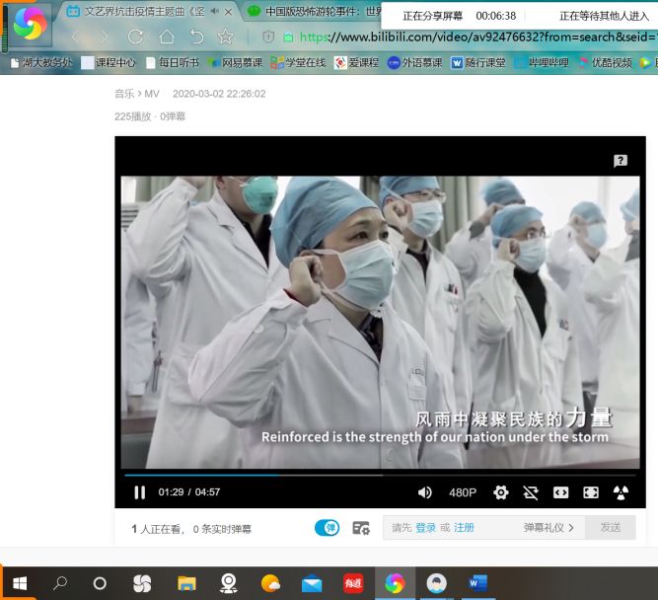Go back with browser back arrow
The width and height of the screenshot is (658, 600).
click(x=76, y=37)
